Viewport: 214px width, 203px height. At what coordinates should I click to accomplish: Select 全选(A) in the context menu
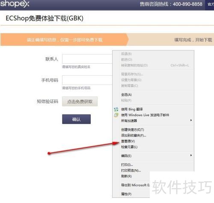(126, 94)
